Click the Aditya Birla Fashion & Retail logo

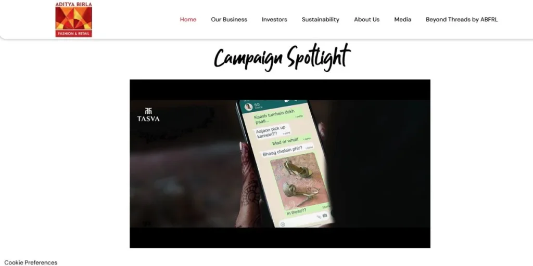click(x=73, y=19)
